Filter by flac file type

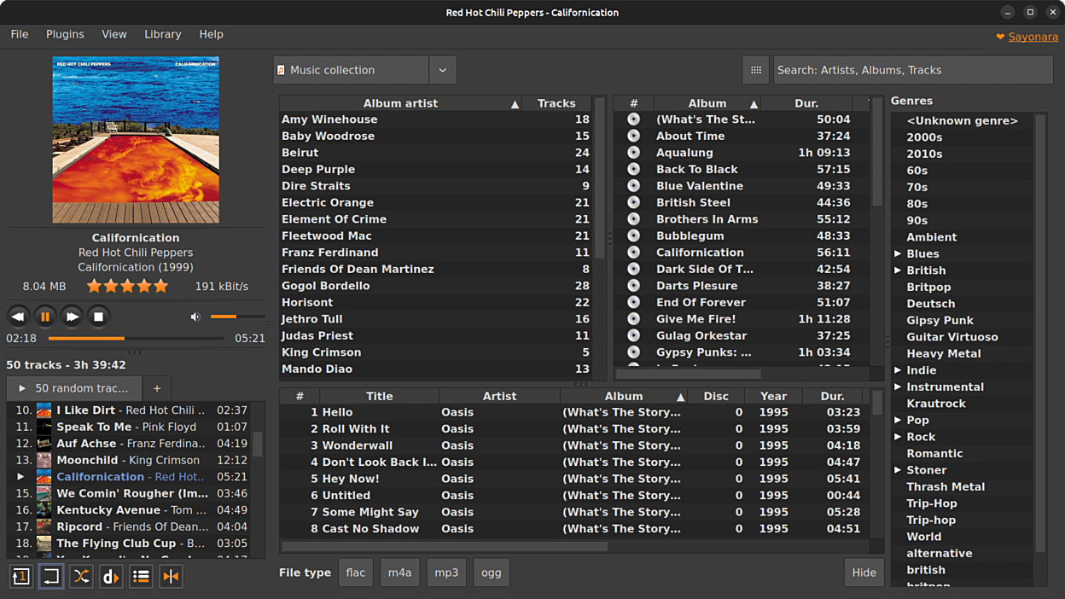pyautogui.click(x=355, y=573)
